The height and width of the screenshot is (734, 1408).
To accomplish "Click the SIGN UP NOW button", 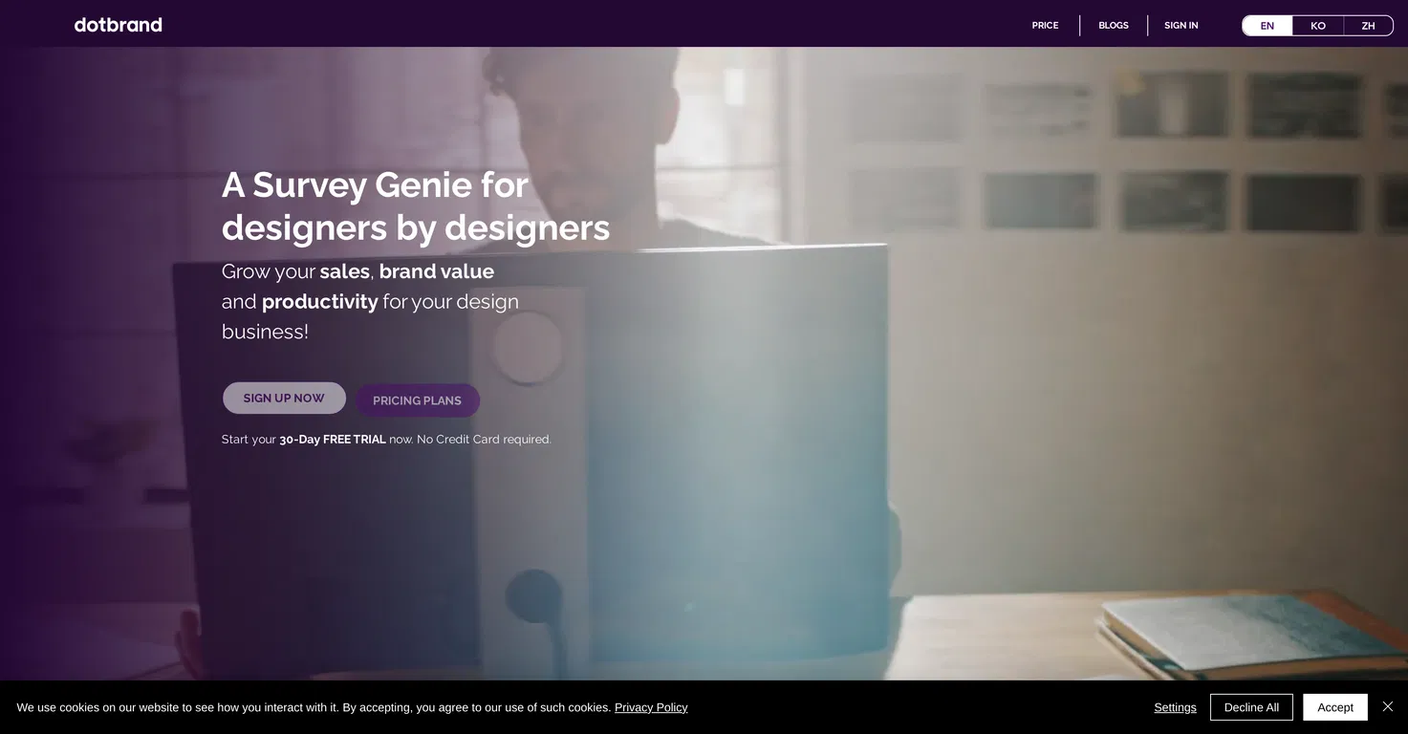I will coord(284,398).
